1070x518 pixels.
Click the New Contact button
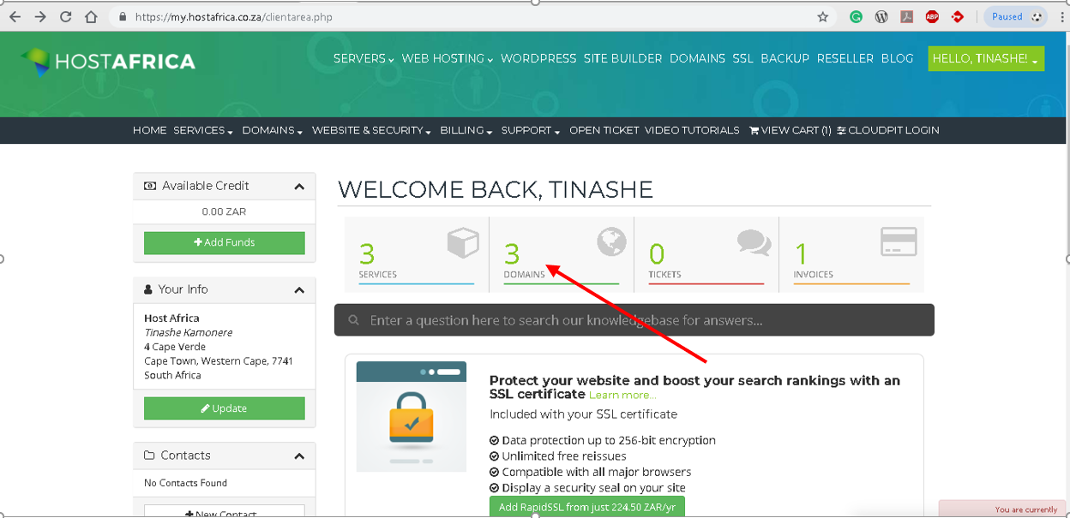point(225,511)
